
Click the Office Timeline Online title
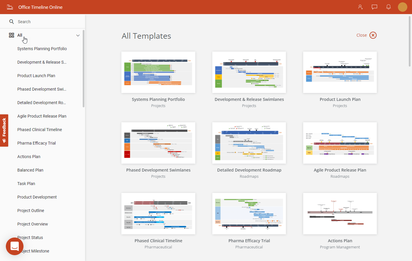(x=40, y=7)
